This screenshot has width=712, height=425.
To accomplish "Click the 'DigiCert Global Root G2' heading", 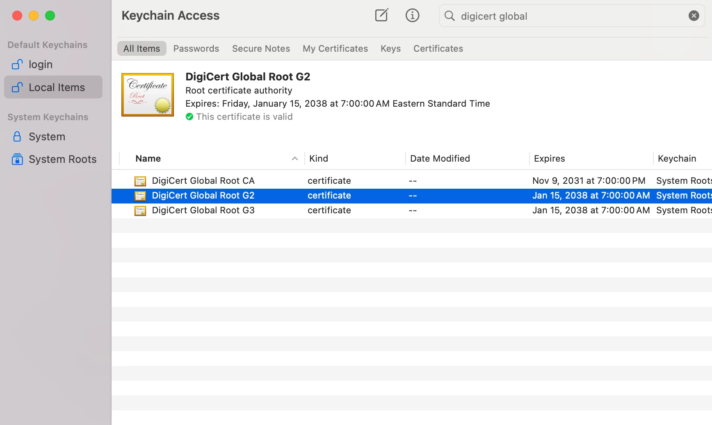I will 248,77.
